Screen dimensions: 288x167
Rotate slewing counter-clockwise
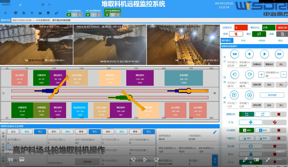click(x=235, y=75)
